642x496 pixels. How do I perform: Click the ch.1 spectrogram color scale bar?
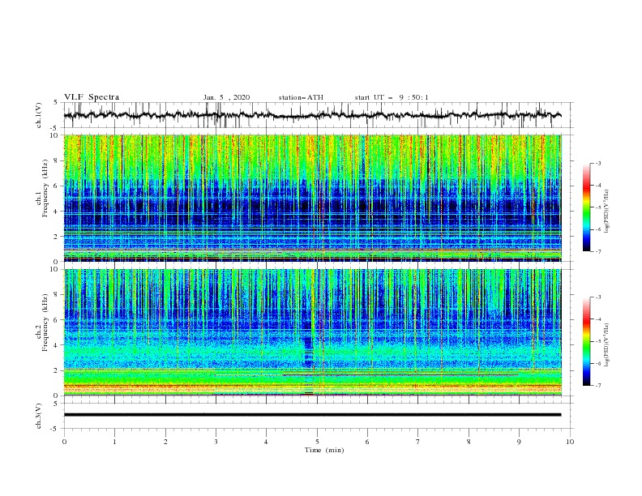point(586,207)
